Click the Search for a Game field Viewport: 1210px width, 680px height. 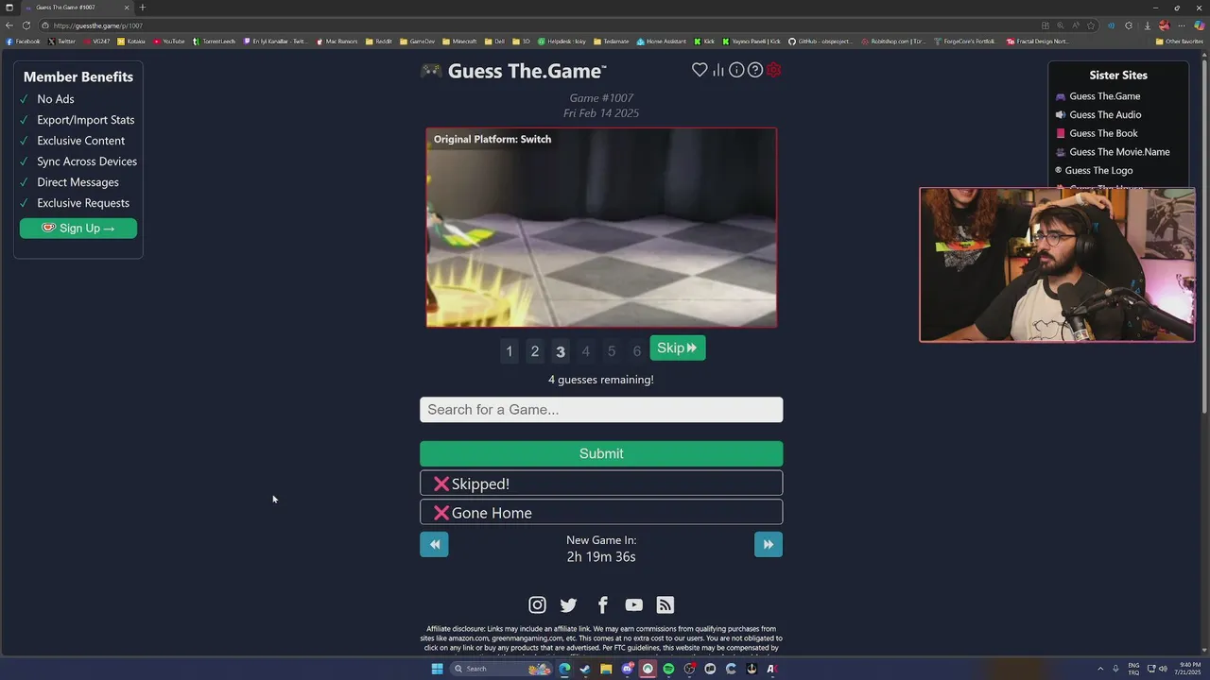(x=601, y=410)
